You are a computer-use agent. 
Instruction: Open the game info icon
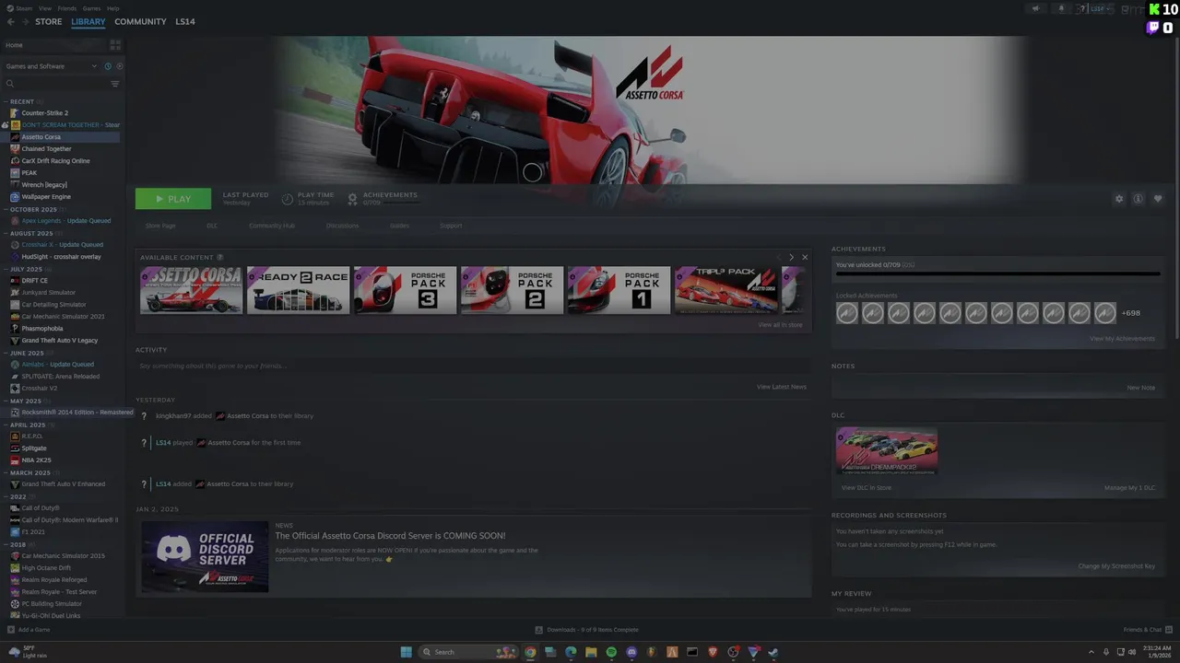click(1139, 199)
